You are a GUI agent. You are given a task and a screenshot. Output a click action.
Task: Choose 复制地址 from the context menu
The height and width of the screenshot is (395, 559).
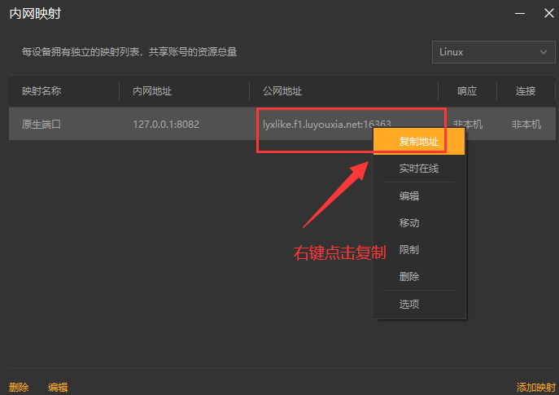[x=419, y=142]
